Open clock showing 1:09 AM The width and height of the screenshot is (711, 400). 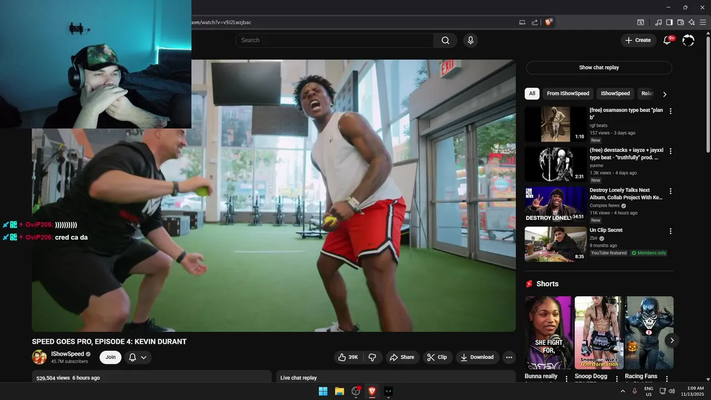(x=695, y=391)
